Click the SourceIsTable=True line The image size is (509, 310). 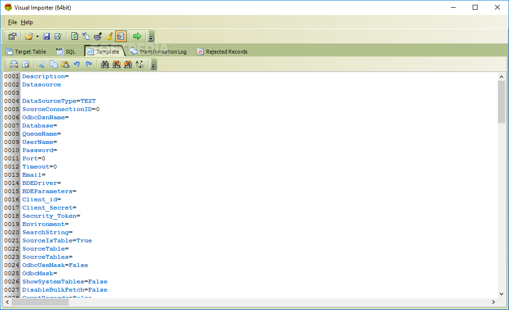point(57,240)
